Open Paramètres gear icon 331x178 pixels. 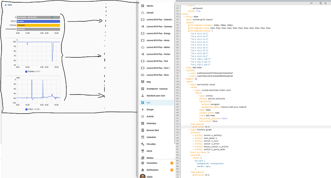(x=143, y=163)
